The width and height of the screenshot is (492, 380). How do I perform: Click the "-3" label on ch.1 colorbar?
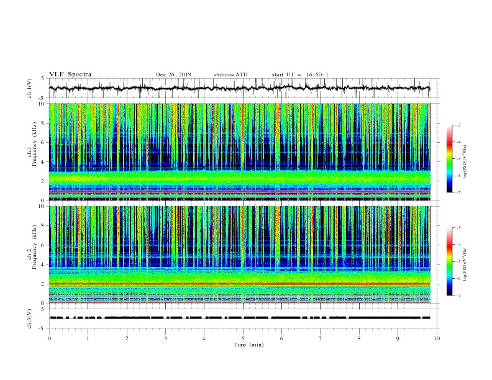tap(458, 125)
